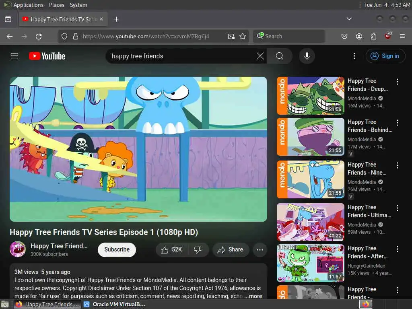The image size is (412, 309).
Task: Open the Happy Tree Friends Nine... thumbnail
Action: point(311,179)
